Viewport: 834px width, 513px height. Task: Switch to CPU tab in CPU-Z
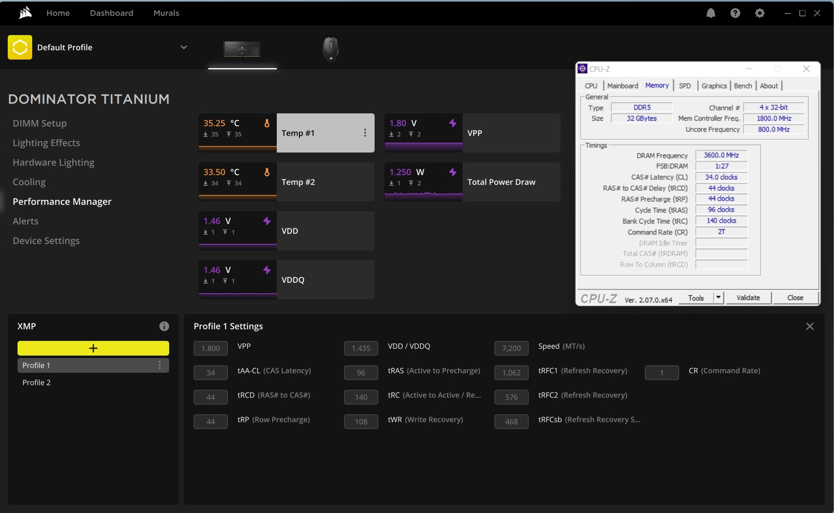point(591,86)
